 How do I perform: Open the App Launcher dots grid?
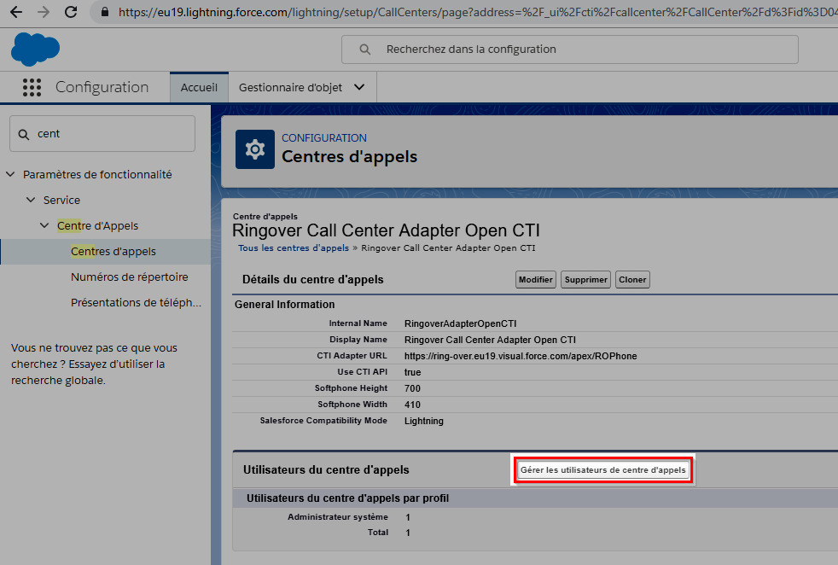point(32,87)
